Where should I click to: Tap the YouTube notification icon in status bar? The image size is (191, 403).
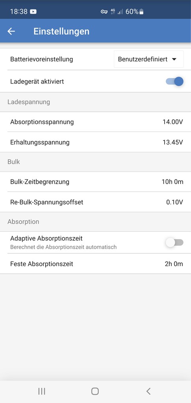(33, 11)
